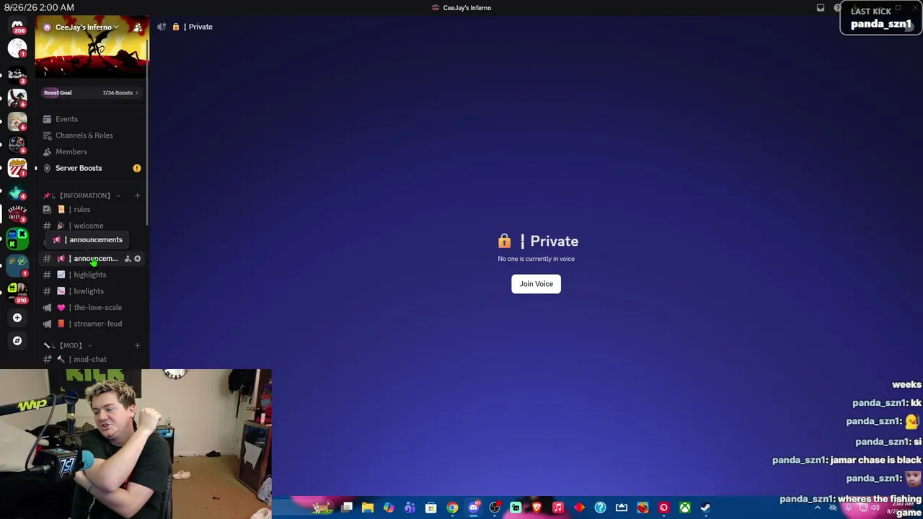Open the popcorn bucket server icon
This screenshot has width=923, height=519.
(x=17, y=167)
